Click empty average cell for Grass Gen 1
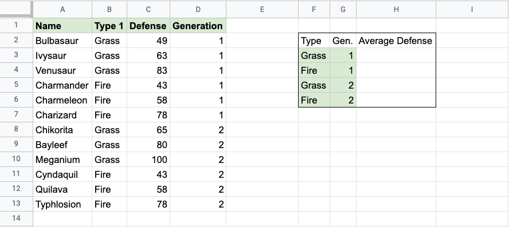The image size is (509, 227). tap(396, 55)
